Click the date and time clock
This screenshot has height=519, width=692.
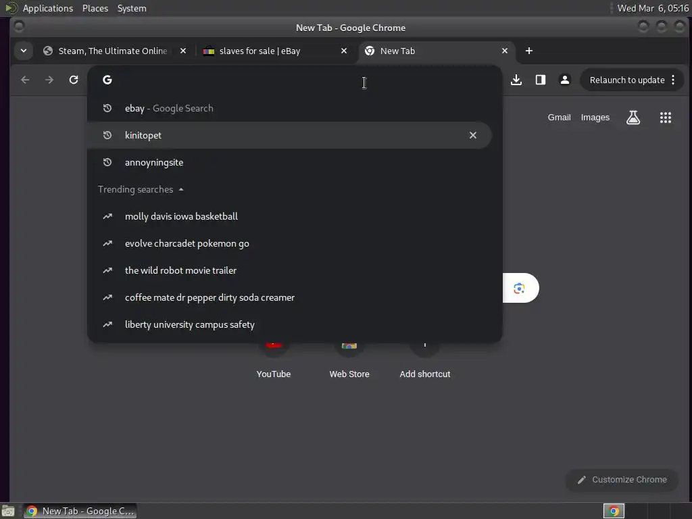(653, 8)
